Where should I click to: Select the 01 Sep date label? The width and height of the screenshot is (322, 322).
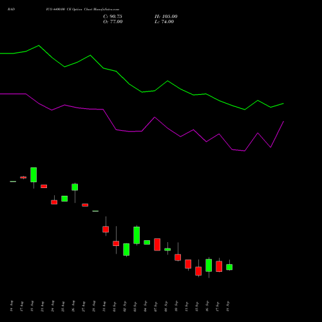tap(115, 307)
